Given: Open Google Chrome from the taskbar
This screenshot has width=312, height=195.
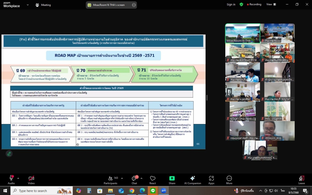Looking at the screenshot, I should click(x=132, y=191).
